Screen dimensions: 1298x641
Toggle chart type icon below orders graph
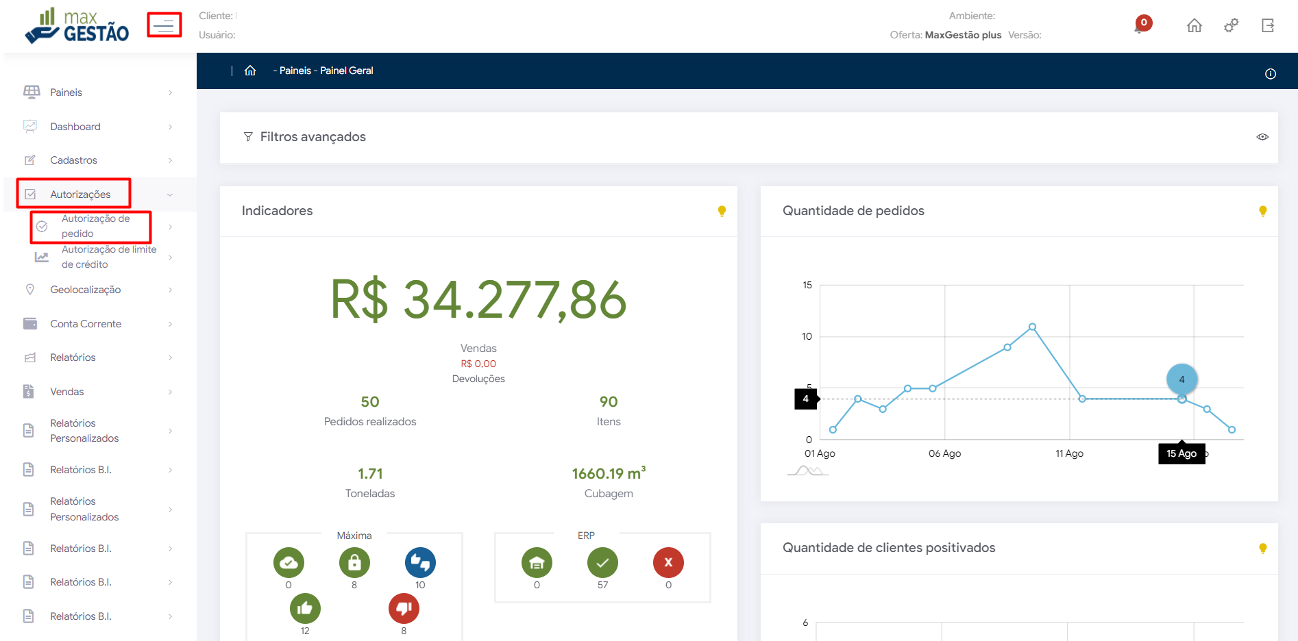808,471
